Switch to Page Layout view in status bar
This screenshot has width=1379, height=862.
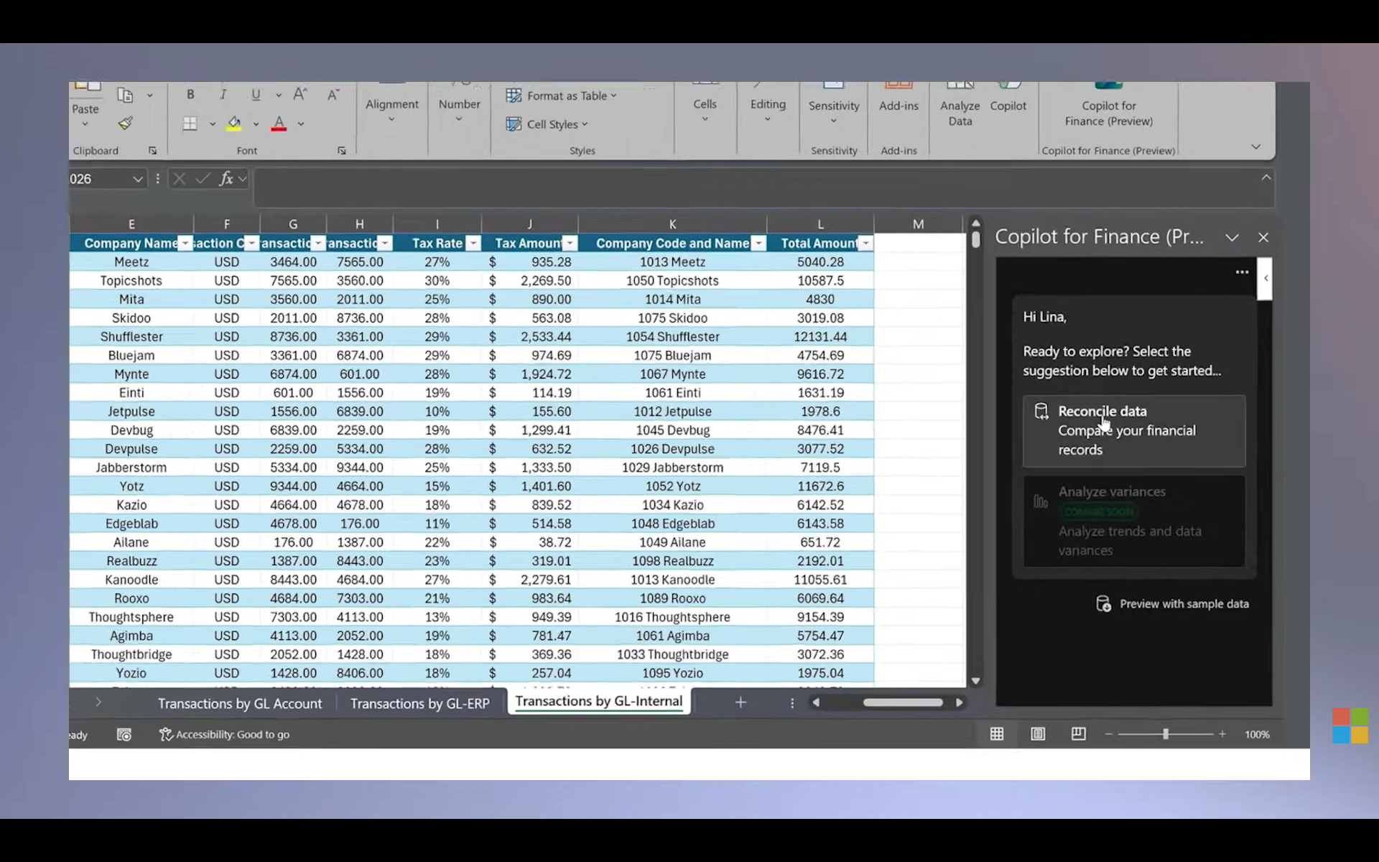coord(1037,733)
